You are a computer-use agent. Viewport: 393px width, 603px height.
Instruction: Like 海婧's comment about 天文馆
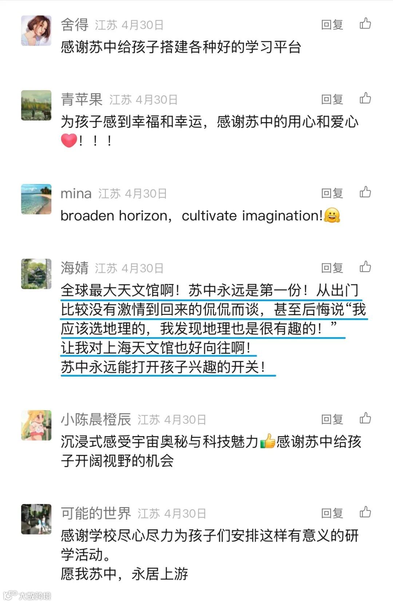click(x=365, y=267)
